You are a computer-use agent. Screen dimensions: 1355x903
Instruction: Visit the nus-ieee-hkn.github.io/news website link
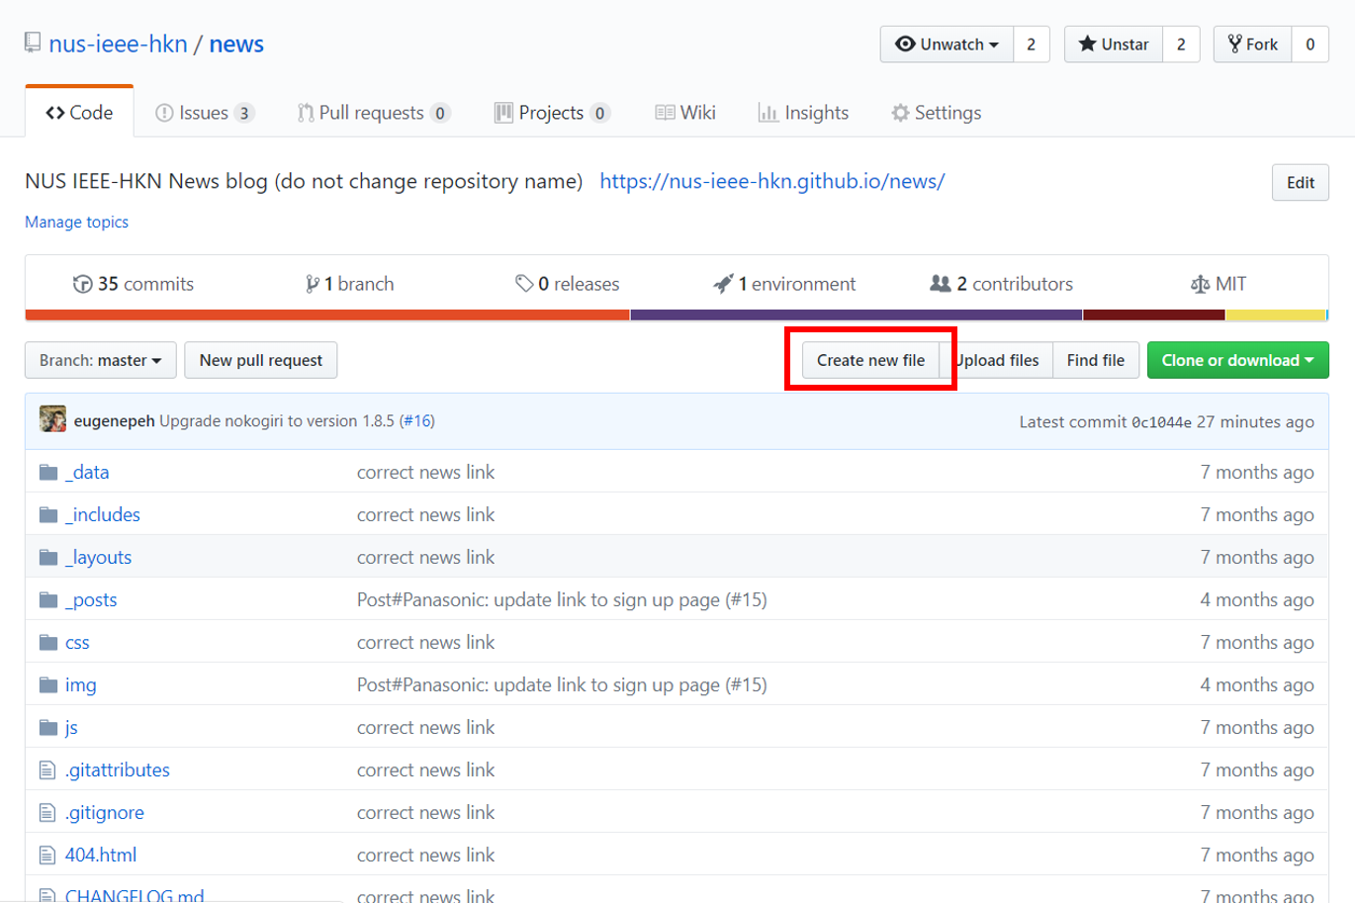[x=771, y=181]
